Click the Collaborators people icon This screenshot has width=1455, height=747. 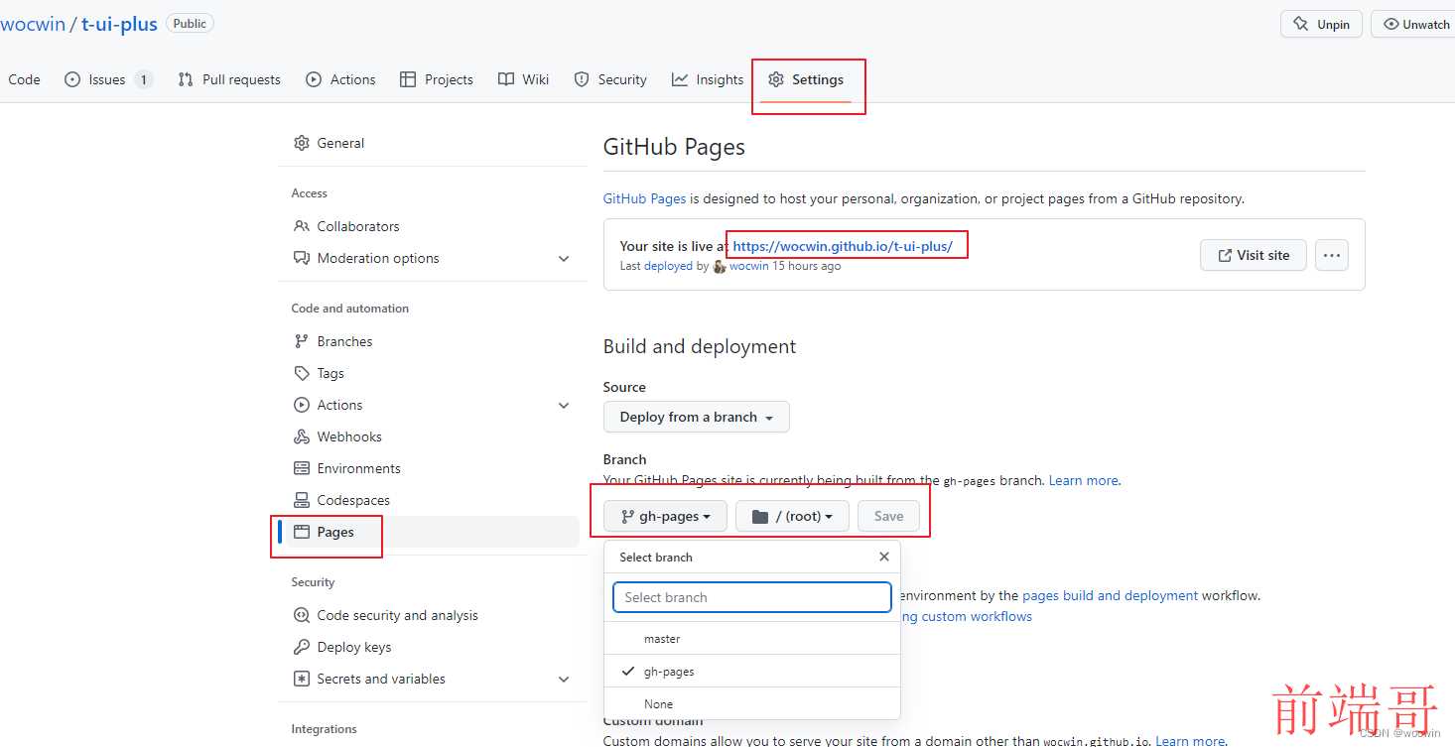pyautogui.click(x=302, y=226)
